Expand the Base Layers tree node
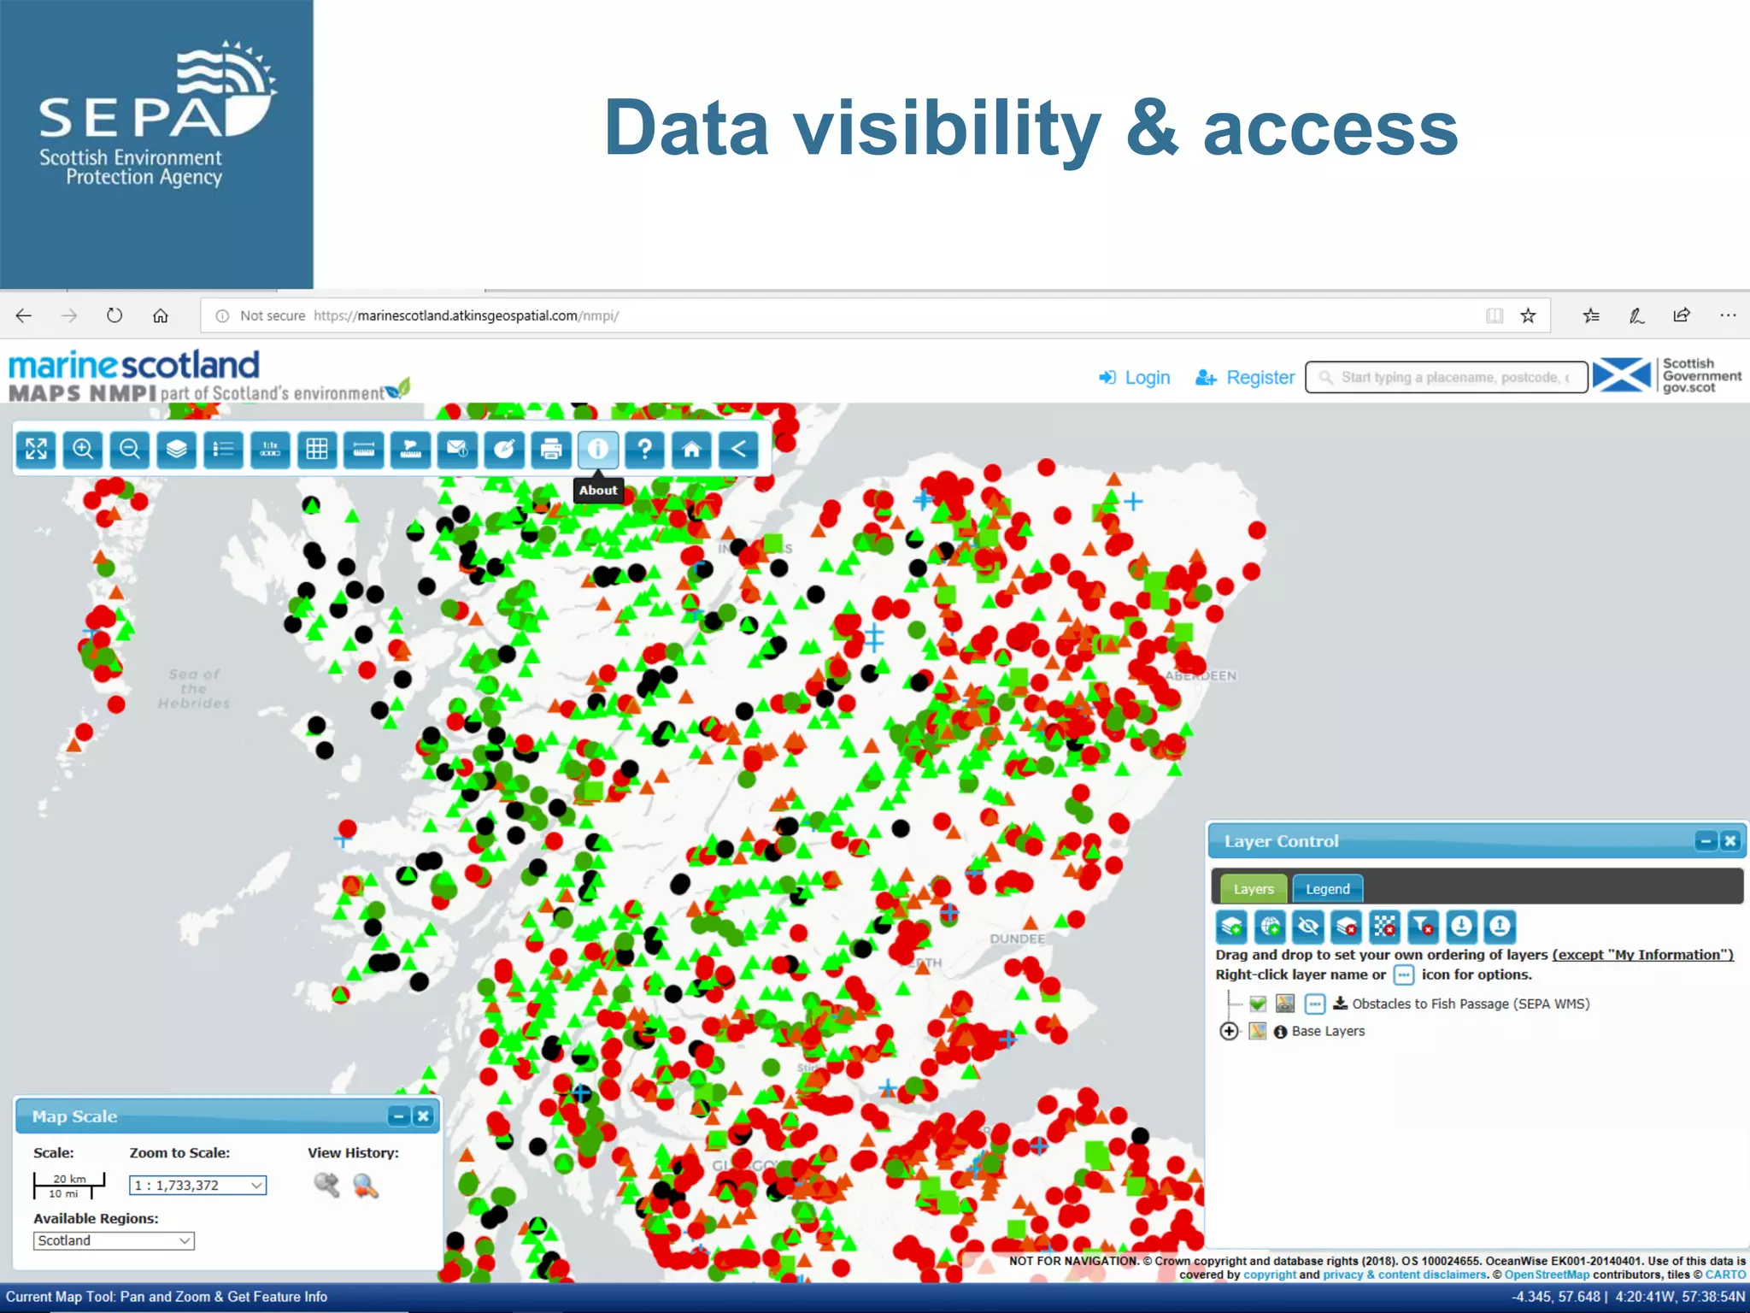 coord(1229,1031)
